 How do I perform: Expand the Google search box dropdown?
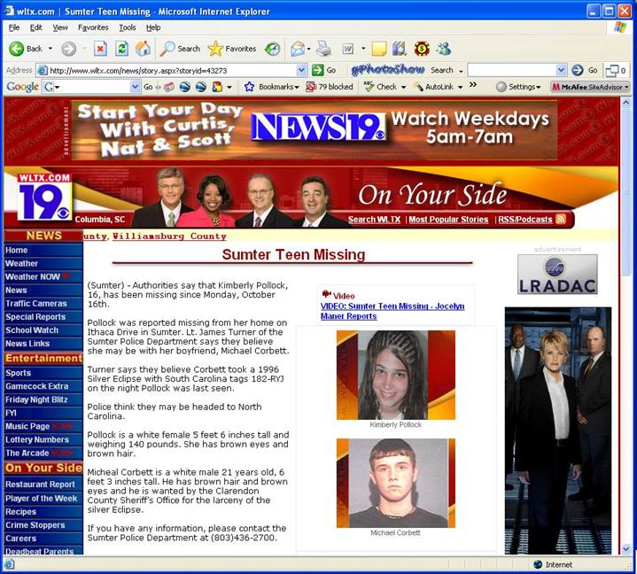click(136, 87)
